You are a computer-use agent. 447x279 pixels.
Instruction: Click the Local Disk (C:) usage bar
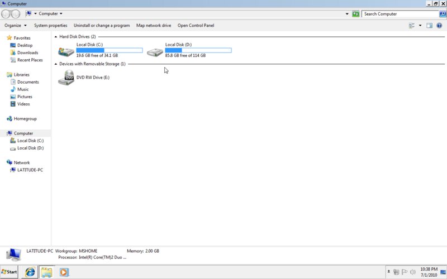point(109,50)
